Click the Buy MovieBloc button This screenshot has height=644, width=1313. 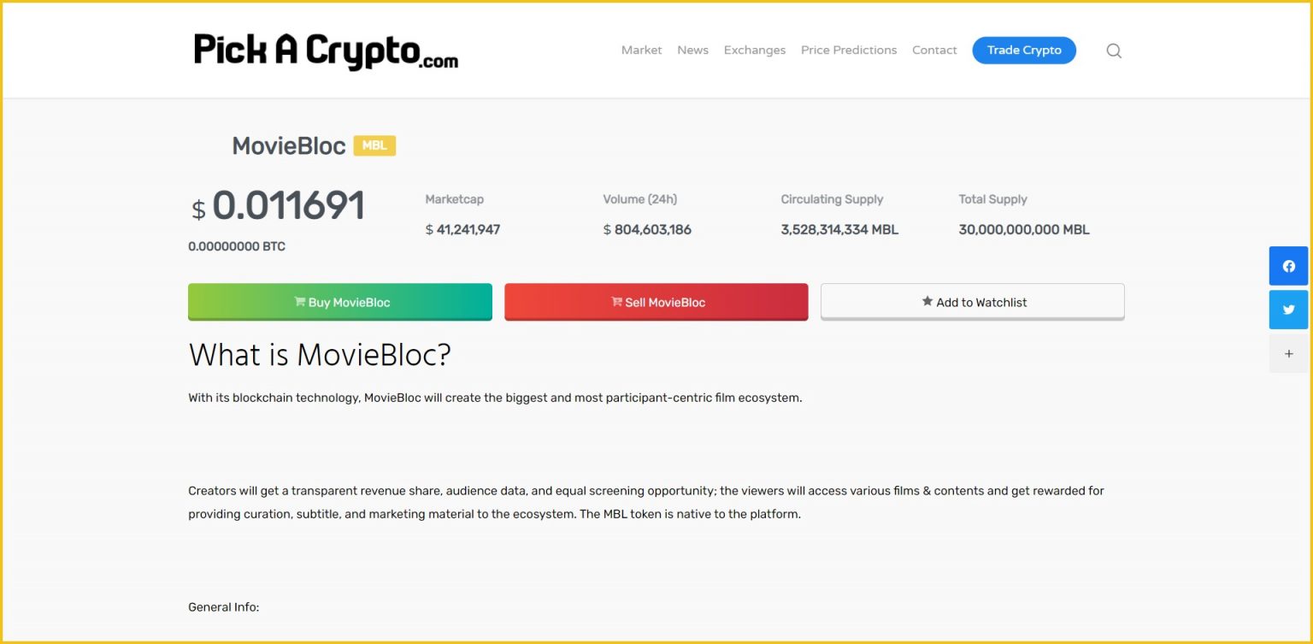340,302
